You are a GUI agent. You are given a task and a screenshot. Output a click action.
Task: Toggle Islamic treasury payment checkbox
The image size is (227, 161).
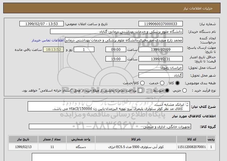pyautogui.click(x=140, y=90)
